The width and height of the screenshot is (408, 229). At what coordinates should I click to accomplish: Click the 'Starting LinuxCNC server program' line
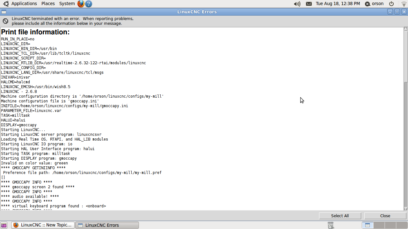51,135
